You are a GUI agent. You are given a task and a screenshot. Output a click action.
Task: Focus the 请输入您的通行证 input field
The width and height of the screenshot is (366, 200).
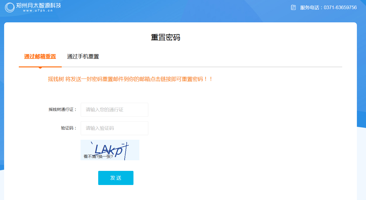(114, 110)
